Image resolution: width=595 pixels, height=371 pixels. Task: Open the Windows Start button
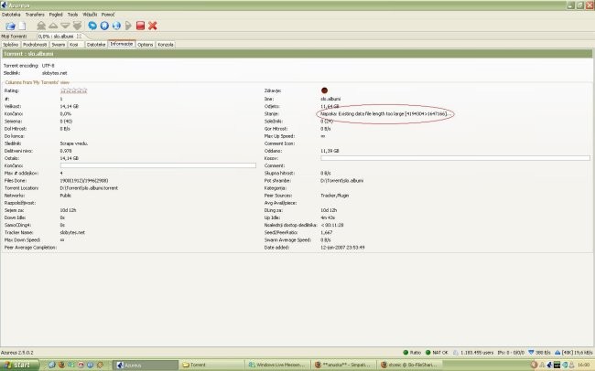[19, 365]
